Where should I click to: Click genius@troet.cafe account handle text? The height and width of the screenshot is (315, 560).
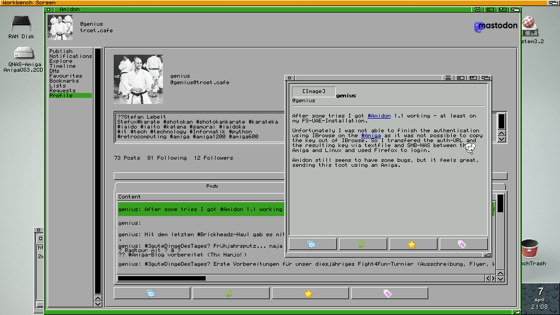coord(200,83)
